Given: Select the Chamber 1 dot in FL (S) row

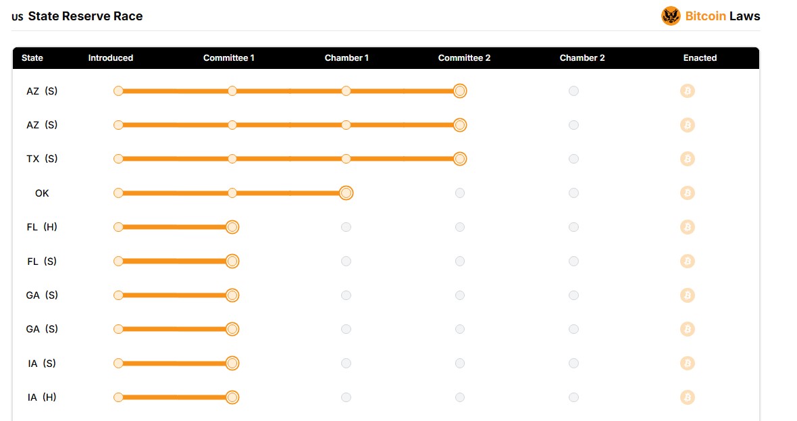Looking at the screenshot, I should click(x=346, y=262).
